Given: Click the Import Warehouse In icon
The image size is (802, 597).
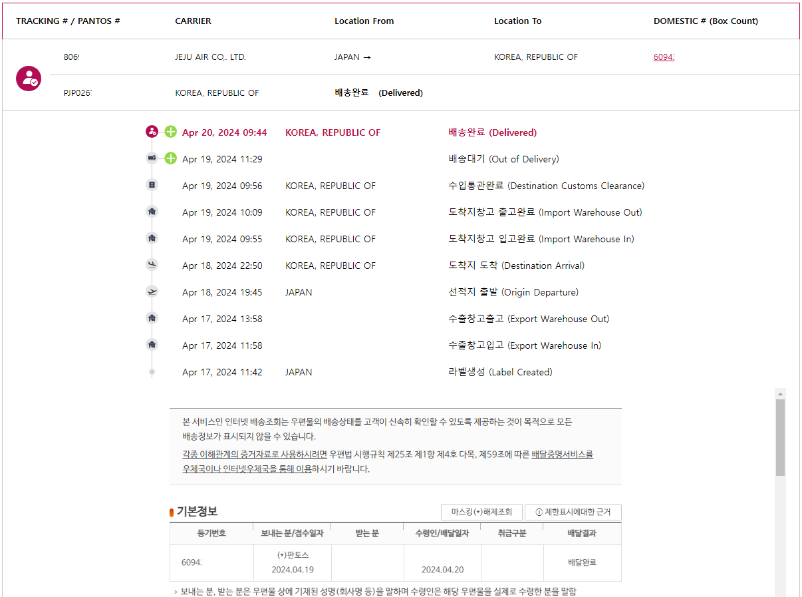Looking at the screenshot, I should click(152, 238).
